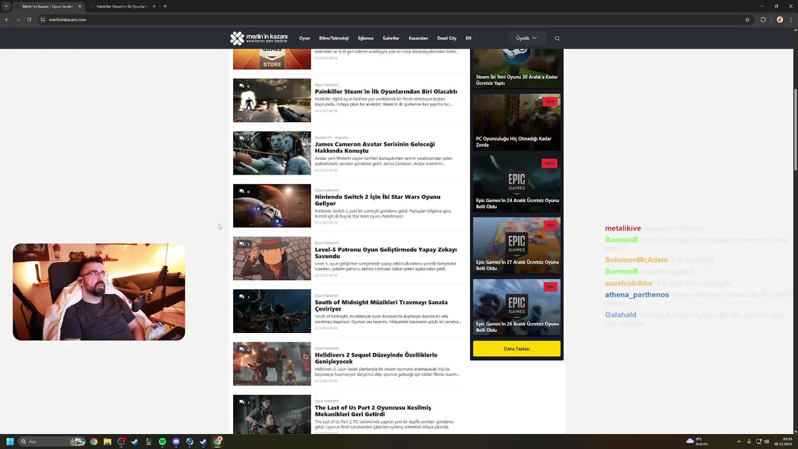Viewport: 798px width, 449px height.
Task: Open Spotify from the taskbar
Action: [x=162, y=442]
